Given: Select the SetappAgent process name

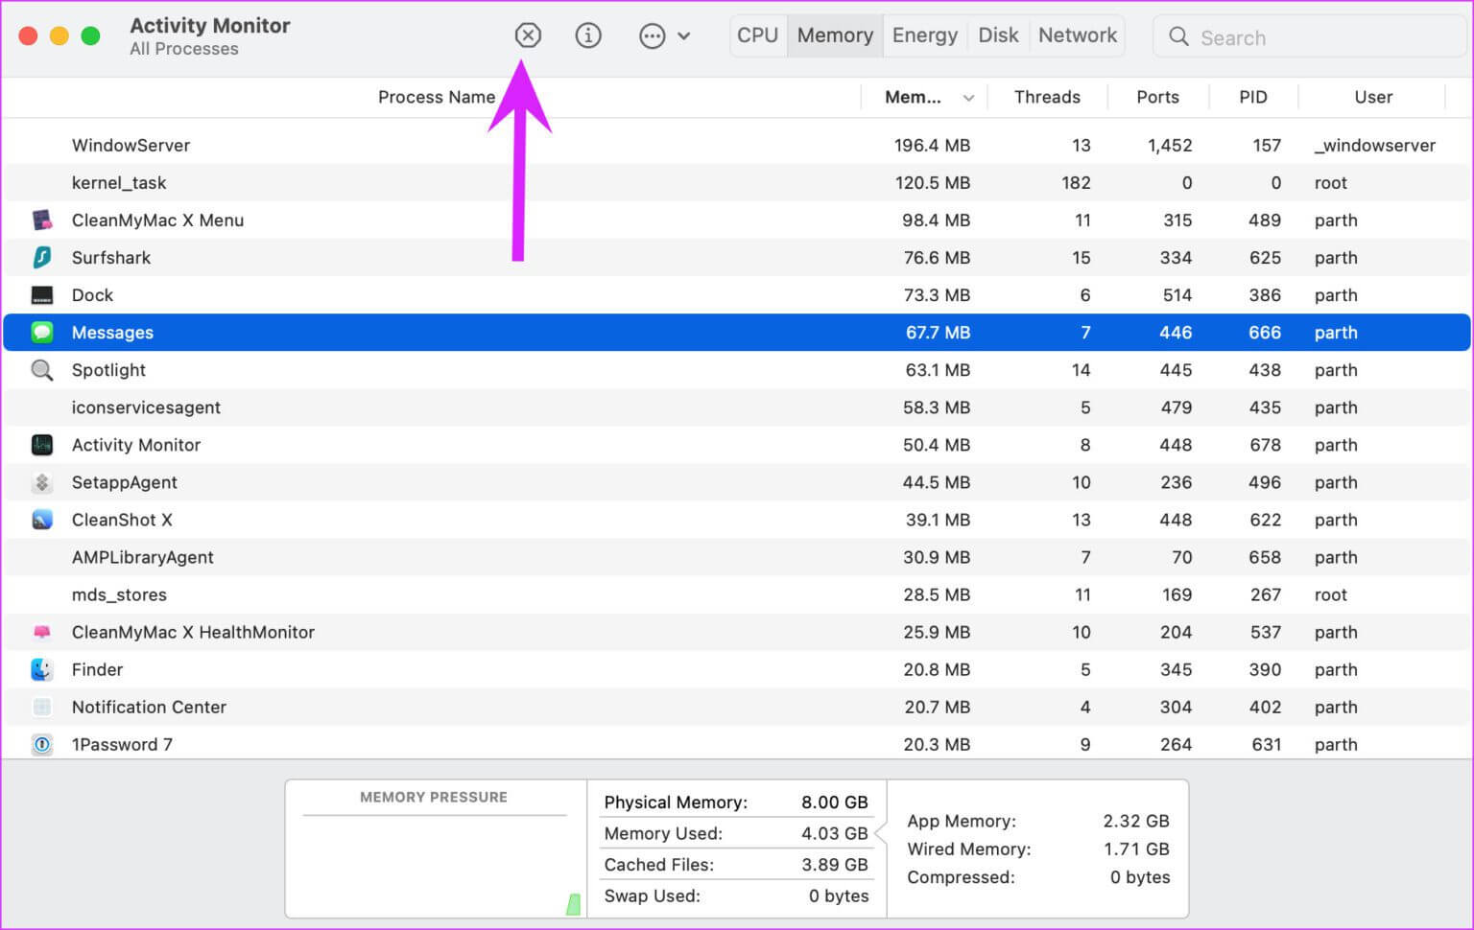Looking at the screenshot, I should point(125,482).
